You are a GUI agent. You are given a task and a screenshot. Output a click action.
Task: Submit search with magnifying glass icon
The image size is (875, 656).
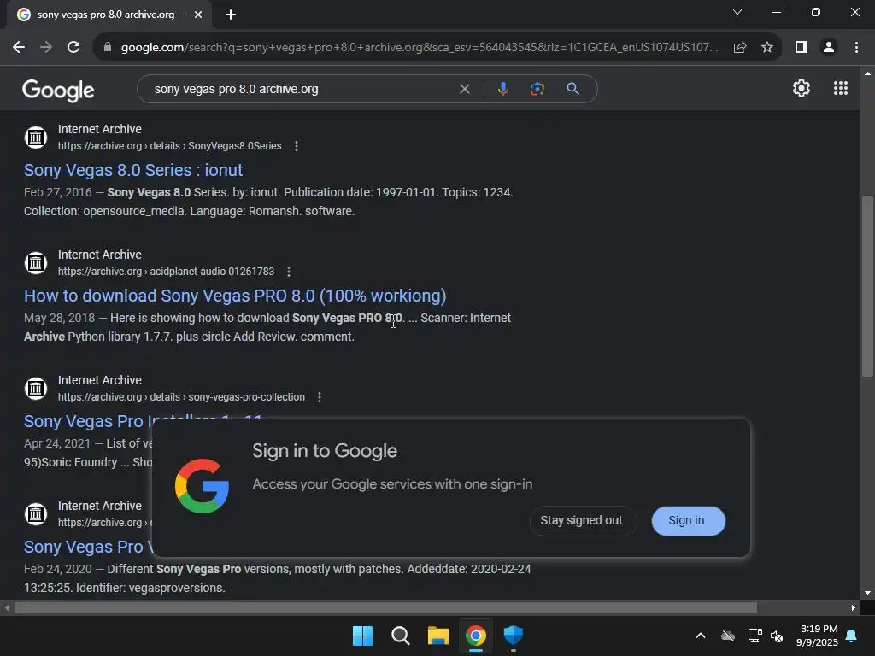coord(573,89)
